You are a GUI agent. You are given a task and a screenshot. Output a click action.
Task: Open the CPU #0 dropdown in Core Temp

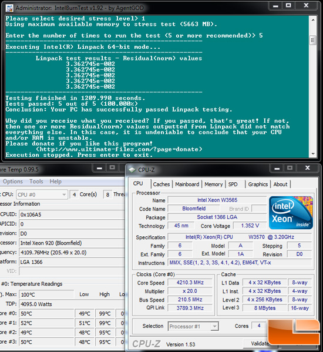42,195
